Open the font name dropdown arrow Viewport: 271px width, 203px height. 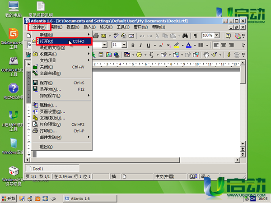click(x=105, y=45)
